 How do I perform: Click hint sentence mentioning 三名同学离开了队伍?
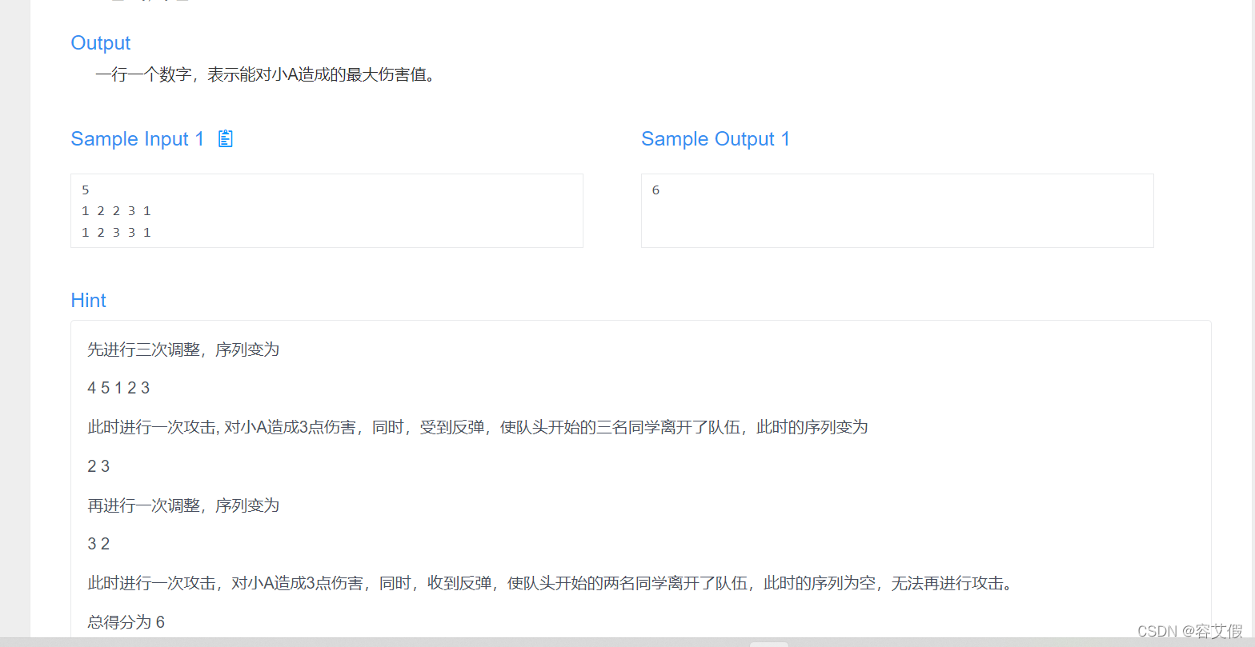[x=477, y=427]
